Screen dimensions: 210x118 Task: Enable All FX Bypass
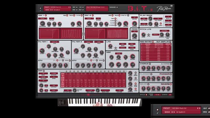pos(171,64)
